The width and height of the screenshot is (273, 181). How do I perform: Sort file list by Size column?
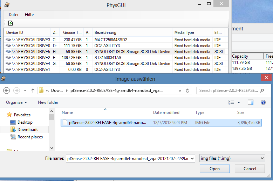pos(249,113)
